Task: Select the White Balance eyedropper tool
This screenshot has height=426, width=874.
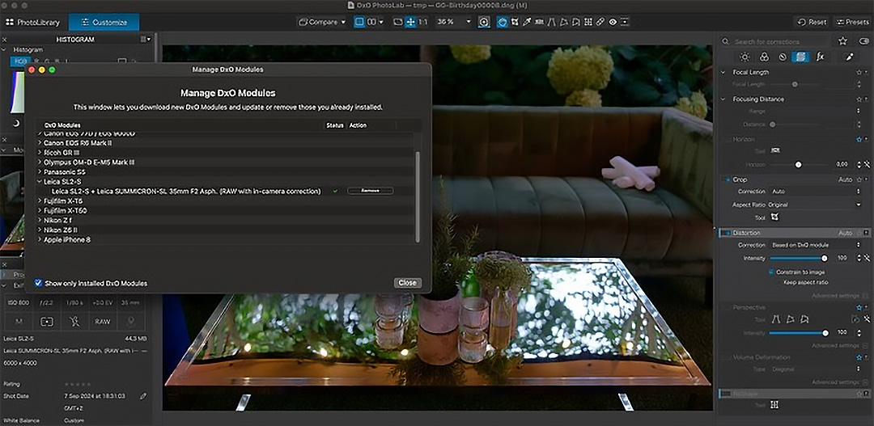Action: 527,23
